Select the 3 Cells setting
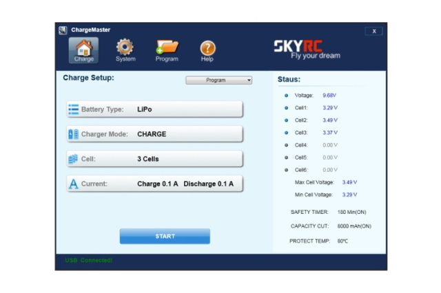Screen dimensions: 441x293 click(x=148, y=159)
